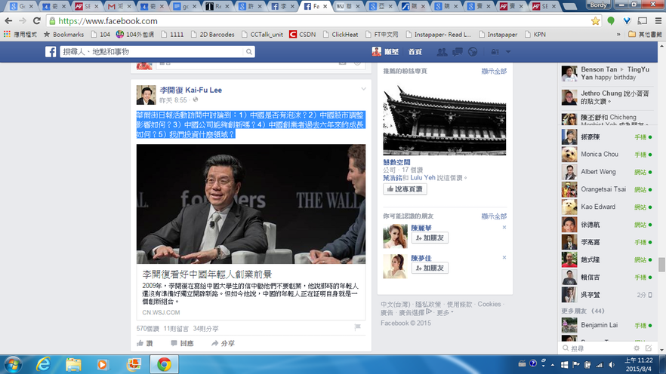Screen dimensions: 666x374
Task: Open the Instapaper bookmark
Action: click(498, 35)
